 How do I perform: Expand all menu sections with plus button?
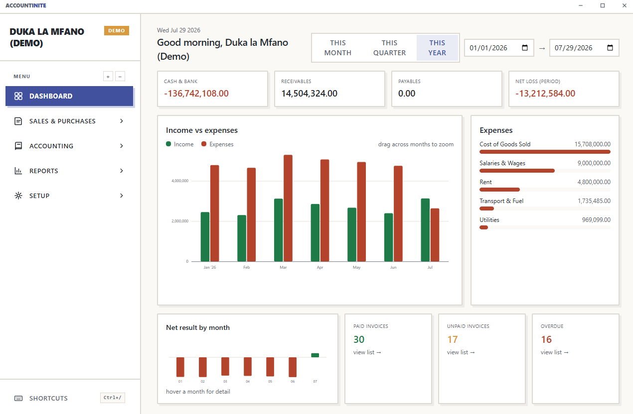108,76
